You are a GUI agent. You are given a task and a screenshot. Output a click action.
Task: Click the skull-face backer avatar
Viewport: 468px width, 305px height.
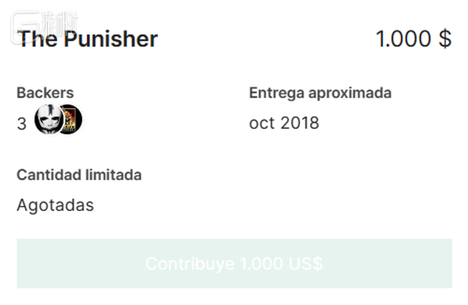[x=49, y=119]
